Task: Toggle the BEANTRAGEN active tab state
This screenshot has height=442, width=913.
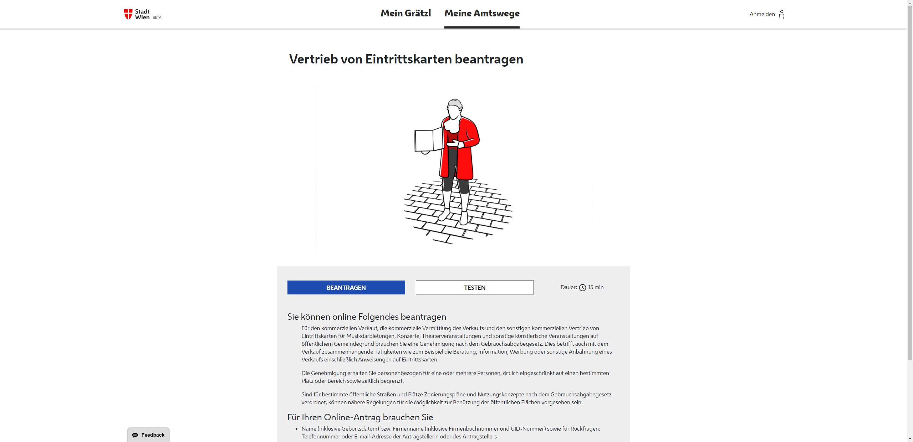Action: coord(346,287)
